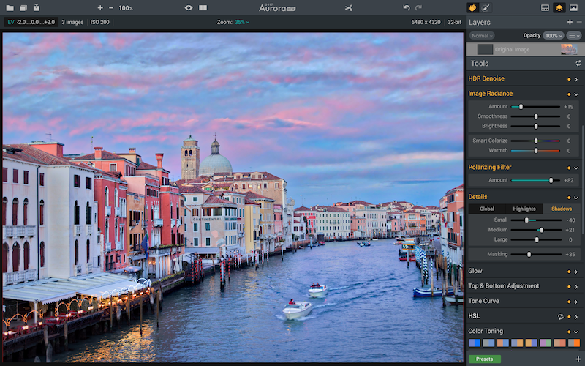Click the batch processing stack icon
This screenshot has width=585, height=366.
23,8
